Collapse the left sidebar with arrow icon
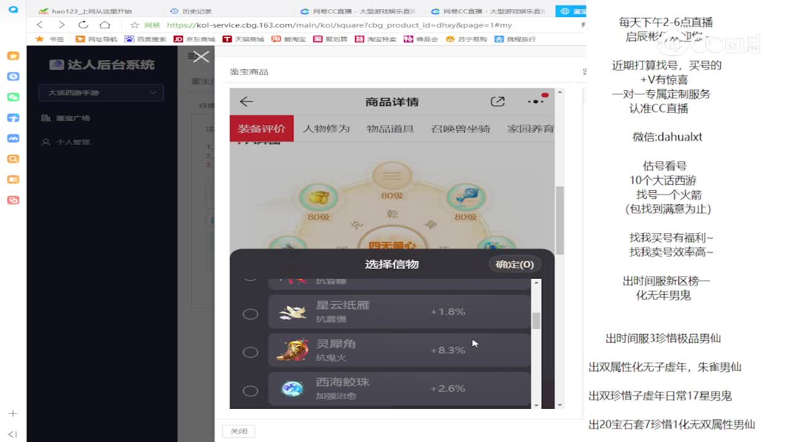The width and height of the screenshot is (786, 442). (x=13, y=434)
